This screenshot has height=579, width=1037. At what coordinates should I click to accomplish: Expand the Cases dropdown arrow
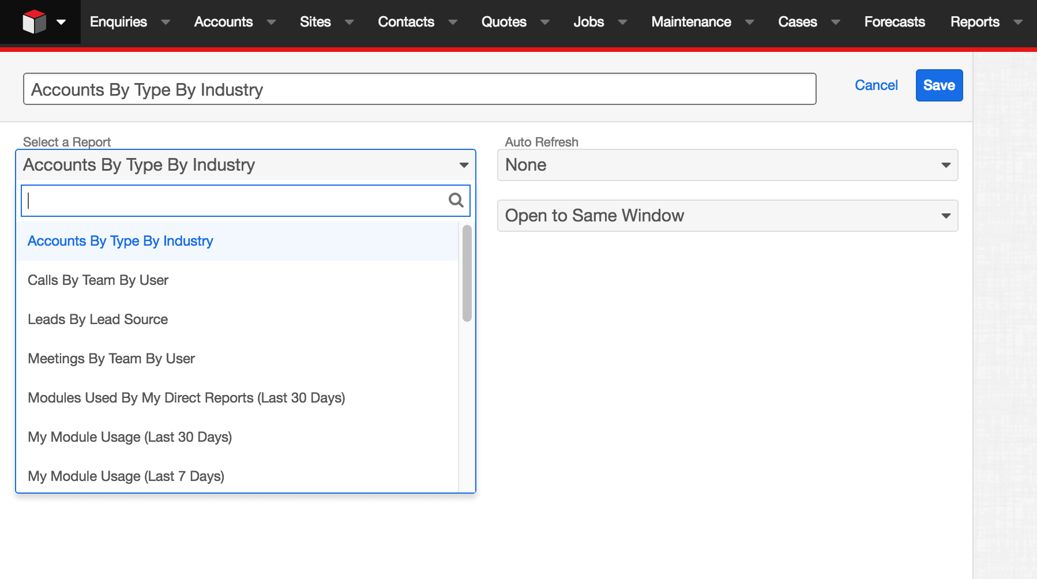click(x=835, y=22)
